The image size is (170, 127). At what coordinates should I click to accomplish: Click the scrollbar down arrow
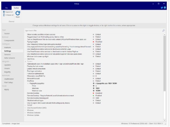(165, 120)
